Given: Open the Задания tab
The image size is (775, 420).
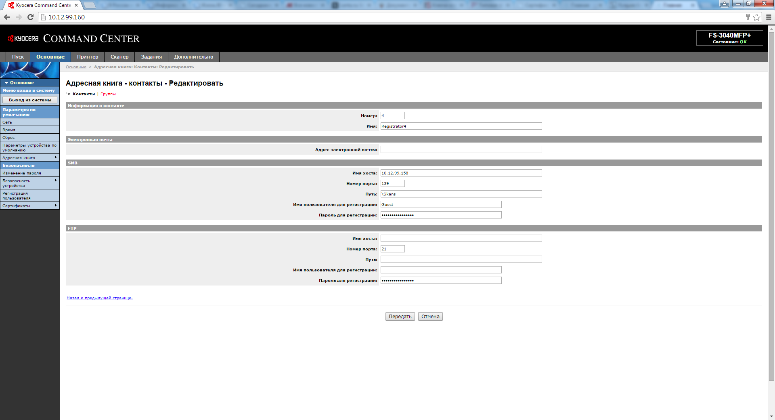Looking at the screenshot, I should 151,57.
